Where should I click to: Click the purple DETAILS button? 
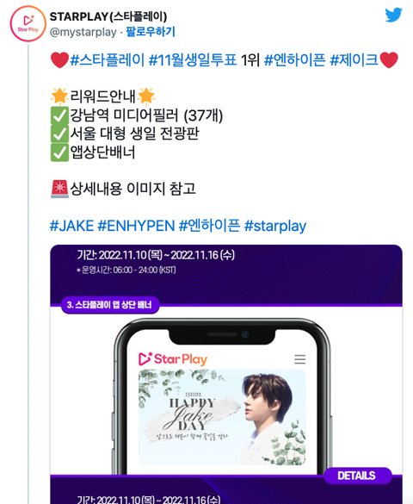tap(357, 476)
